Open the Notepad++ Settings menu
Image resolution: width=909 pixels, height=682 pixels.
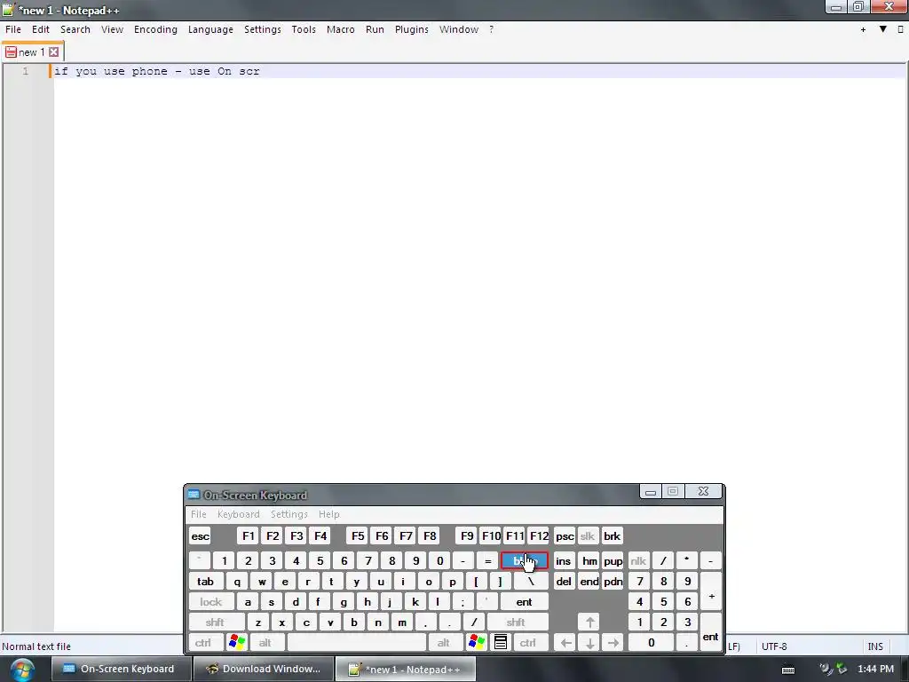pyautogui.click(x=262, y=29)
